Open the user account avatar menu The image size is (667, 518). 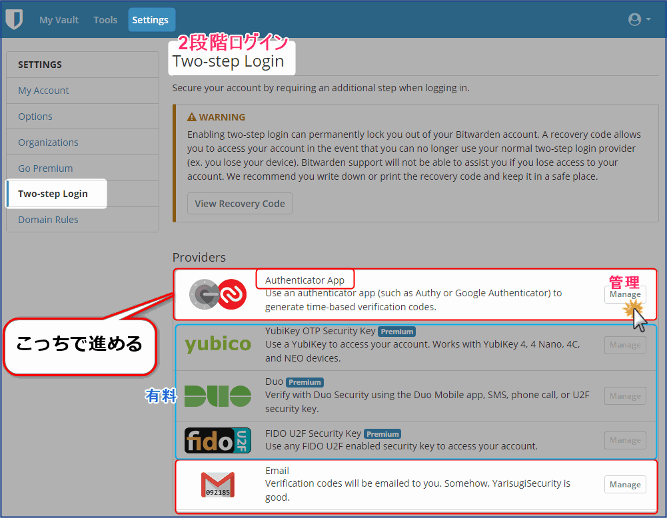tap(639, 19)
